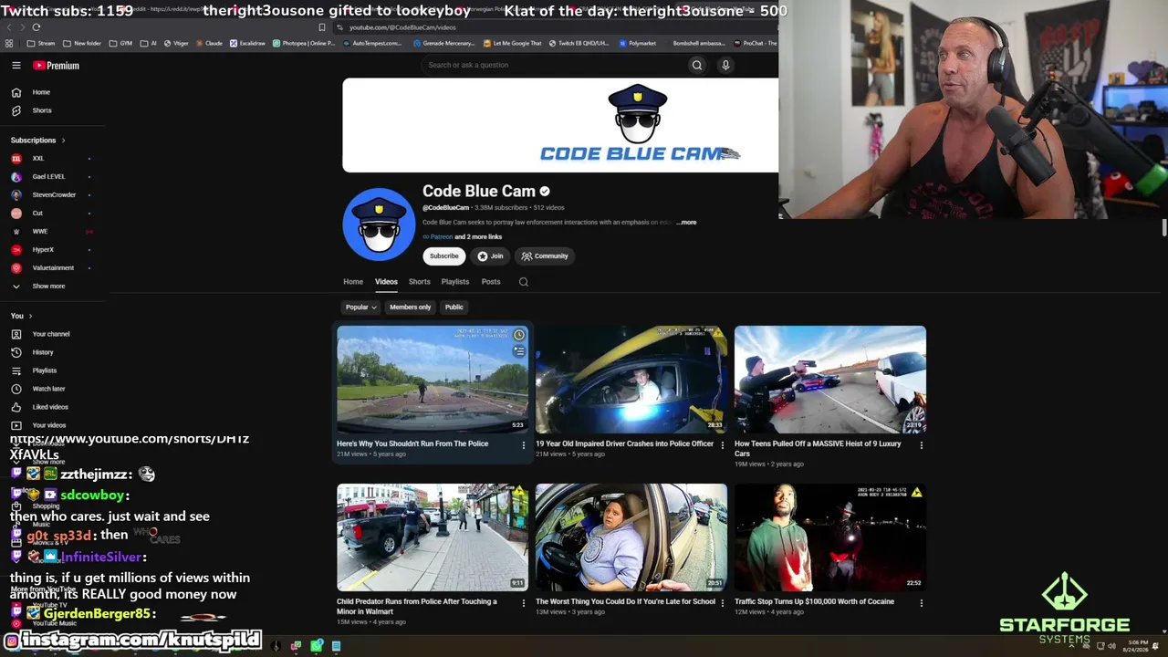Open 'and 2 more links' on the channel

coord(478,237)
